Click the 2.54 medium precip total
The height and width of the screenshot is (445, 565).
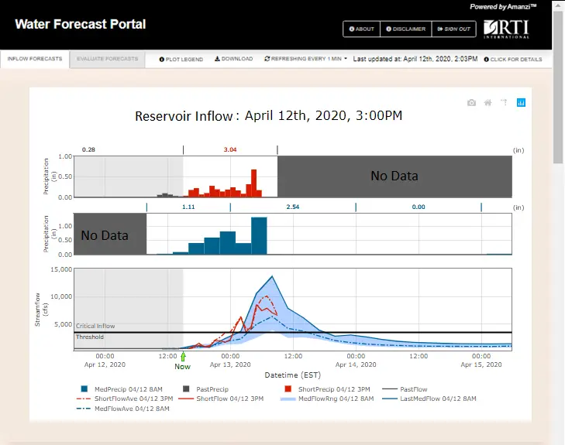click(x=293, y=207)
